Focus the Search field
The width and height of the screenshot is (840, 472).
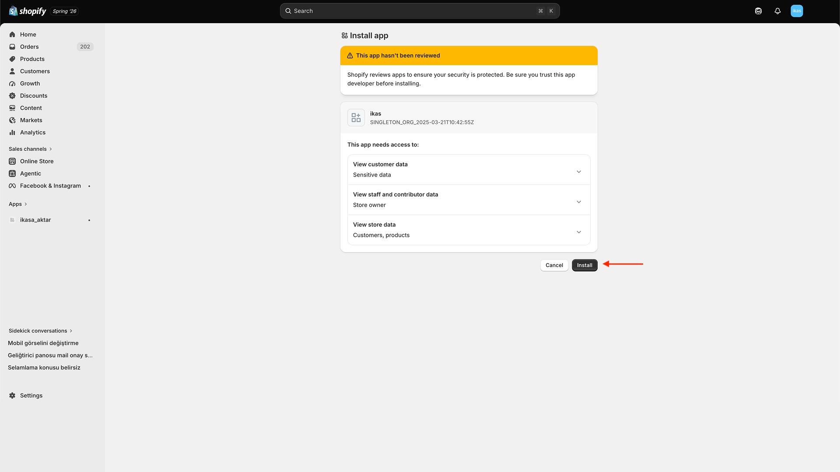point(420,11)
